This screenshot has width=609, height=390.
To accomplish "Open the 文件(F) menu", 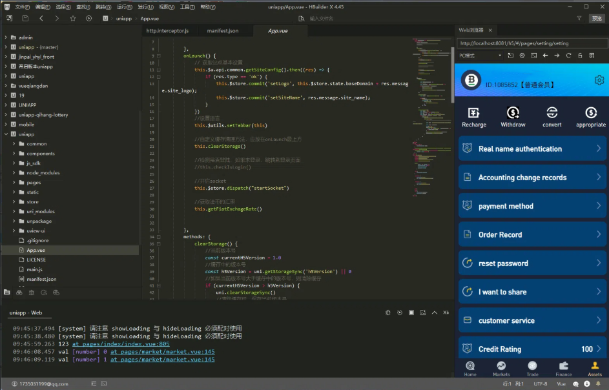I will tap(22, 7).
